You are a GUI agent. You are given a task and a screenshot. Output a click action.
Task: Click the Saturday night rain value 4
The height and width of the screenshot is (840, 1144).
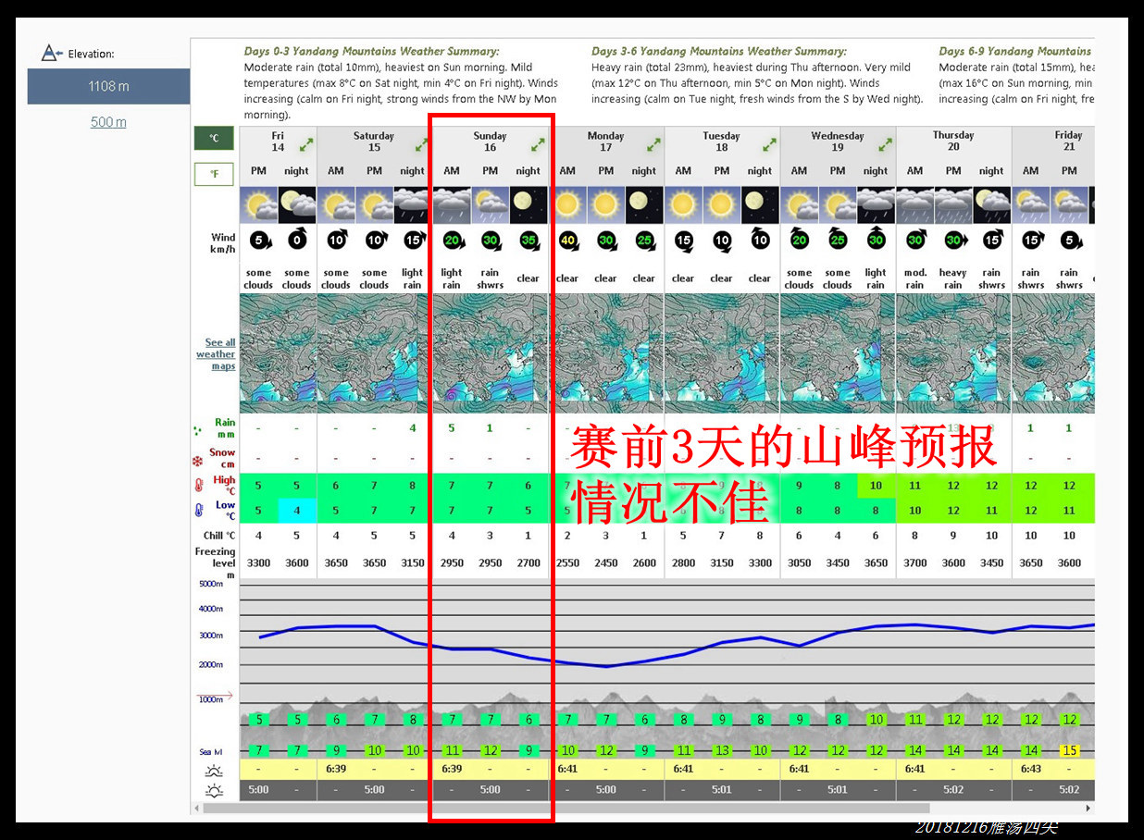413,428
